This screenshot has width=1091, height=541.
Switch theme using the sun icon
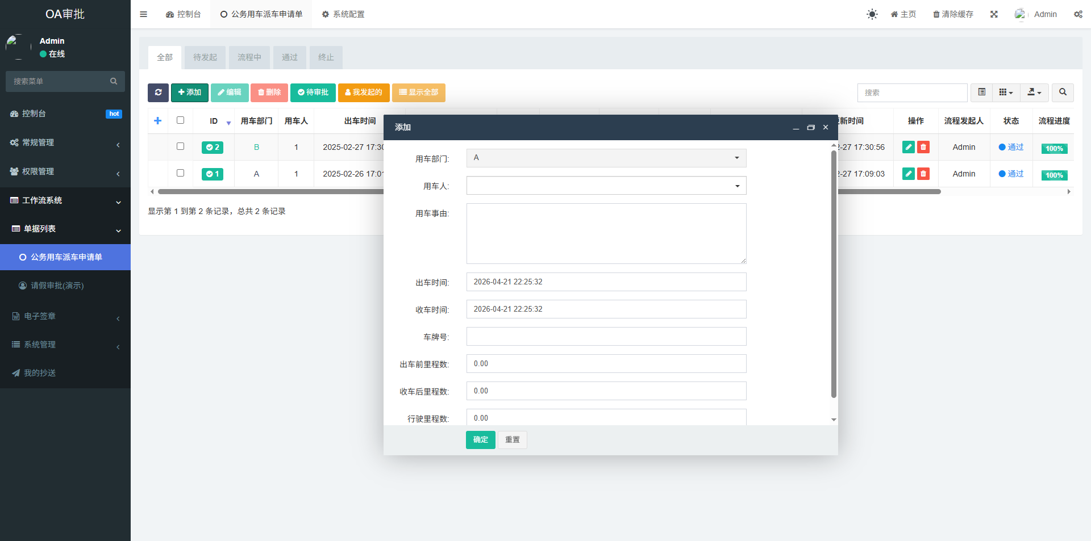pos(872,14)
